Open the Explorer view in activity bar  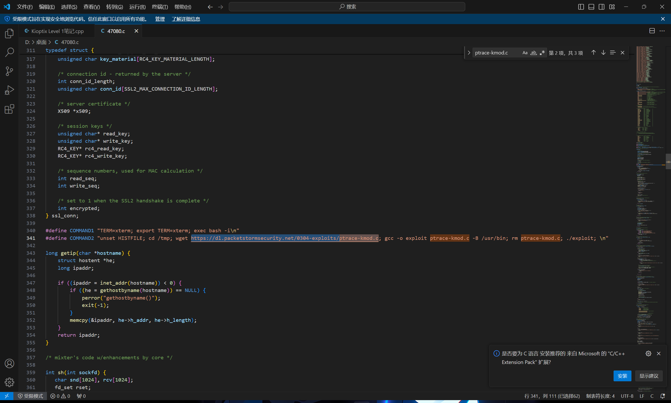(9, 34)
